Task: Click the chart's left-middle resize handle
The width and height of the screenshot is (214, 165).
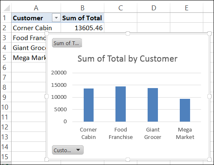Action: [x=47, y=96]
